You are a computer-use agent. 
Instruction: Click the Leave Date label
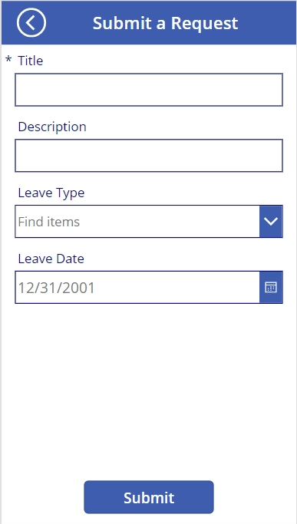click(x=51, y=259)
